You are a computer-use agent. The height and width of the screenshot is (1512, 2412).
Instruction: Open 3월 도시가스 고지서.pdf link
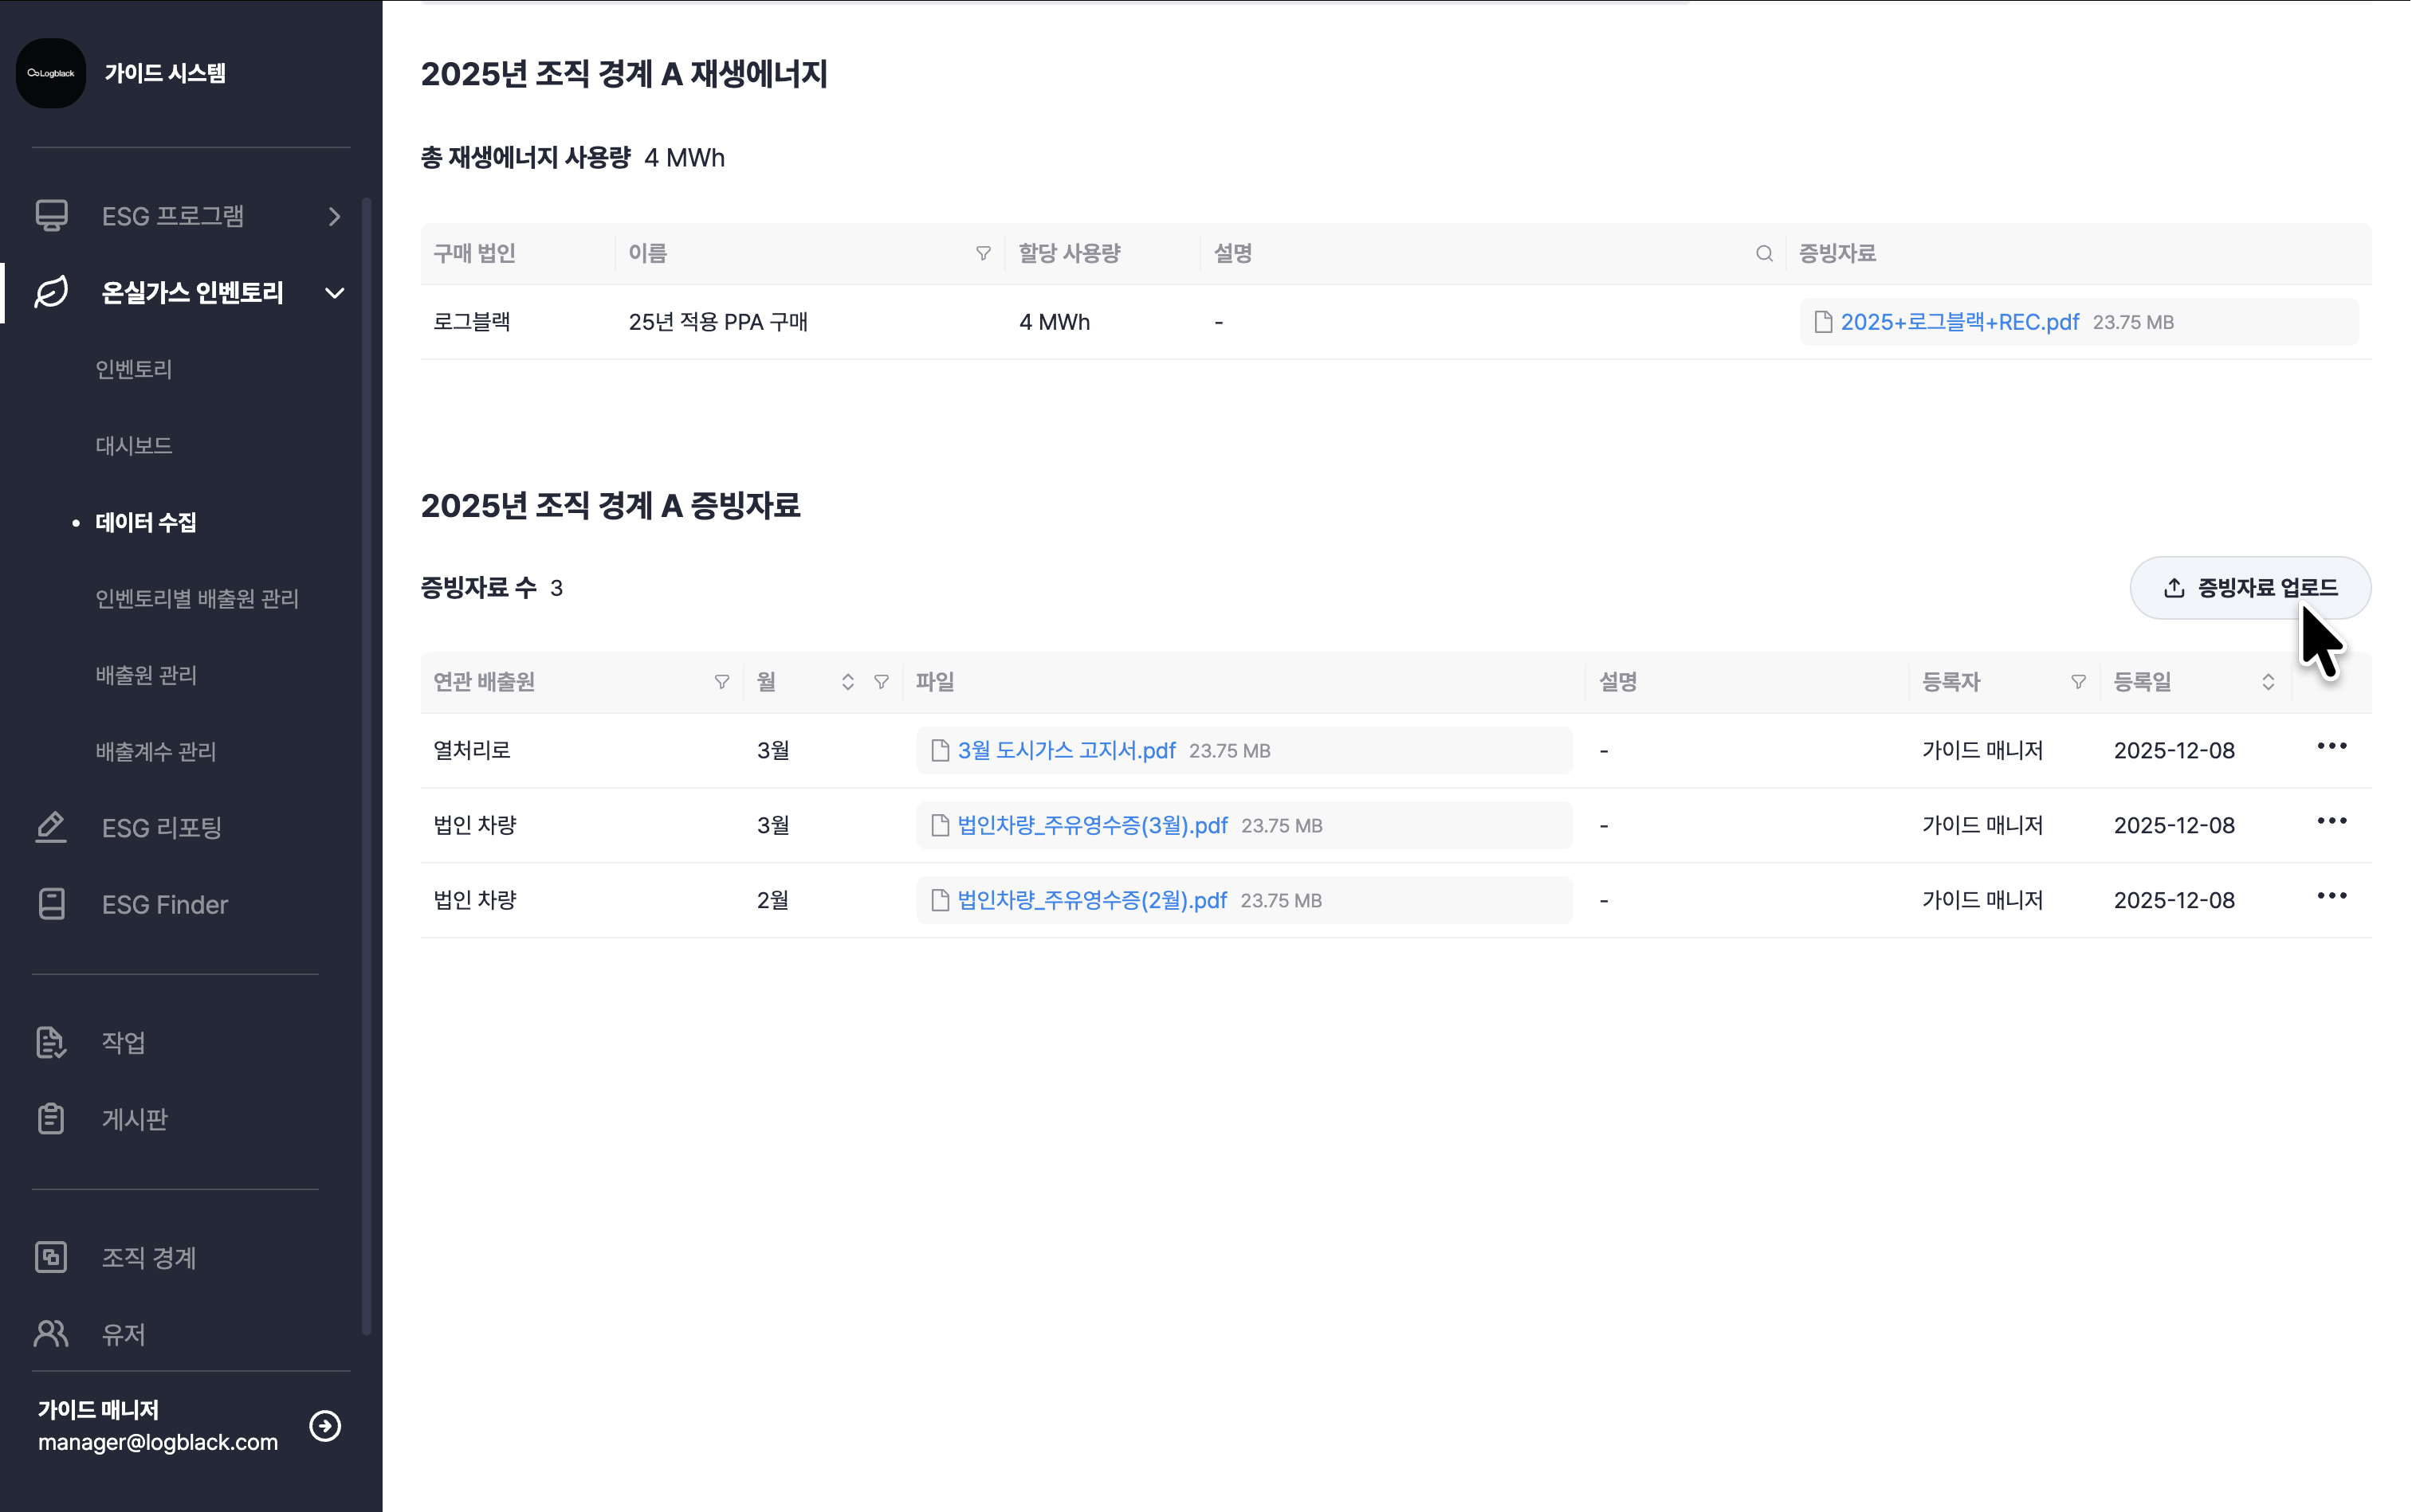tap(1066, 751)
